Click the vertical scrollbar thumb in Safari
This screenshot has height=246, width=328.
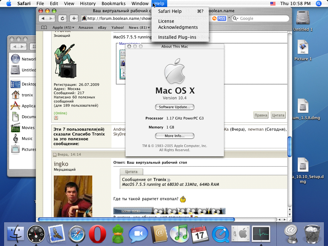tap(290, 147)
